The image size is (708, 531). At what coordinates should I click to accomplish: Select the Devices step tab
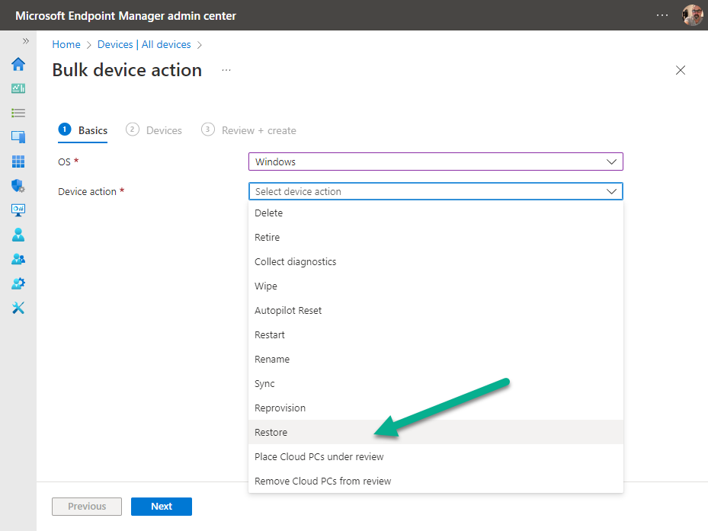[x=154, y=130]
